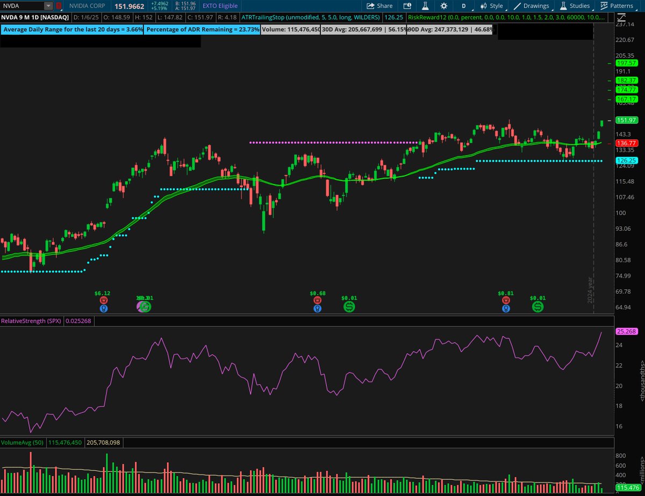
Task: Click the icon right of Share
Action: [x=407, y=6]
